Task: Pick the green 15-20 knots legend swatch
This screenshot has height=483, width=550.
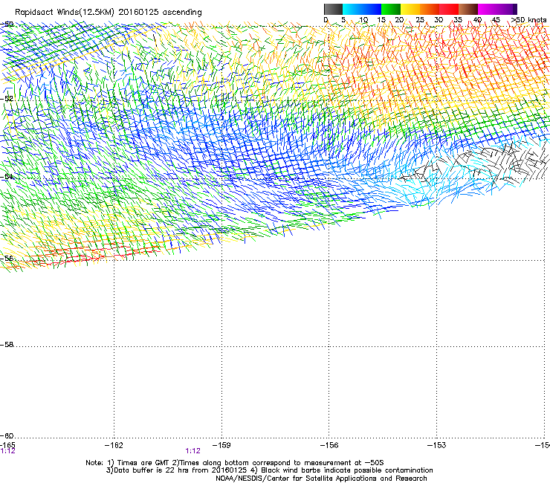Action: [391, 9]
